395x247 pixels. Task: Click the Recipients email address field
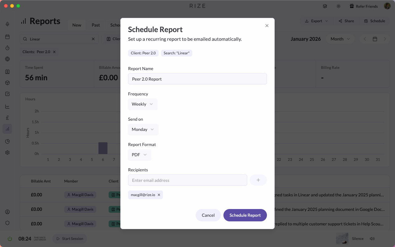click(x=187, y=180)
